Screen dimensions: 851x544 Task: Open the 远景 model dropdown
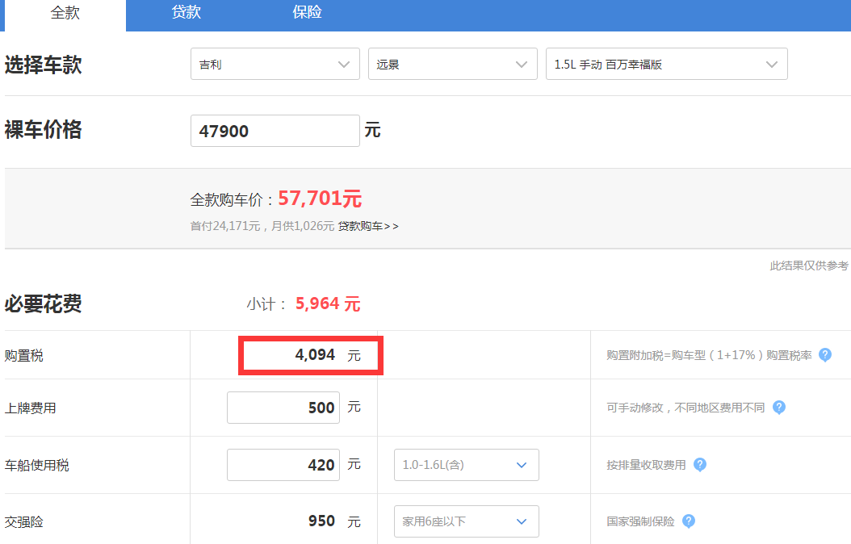pos(453,64)
